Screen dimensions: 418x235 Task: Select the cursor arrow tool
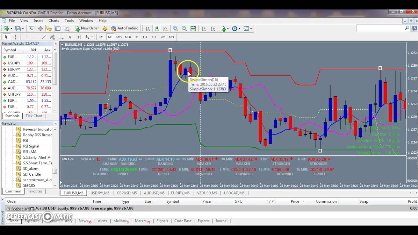[6, 37]
